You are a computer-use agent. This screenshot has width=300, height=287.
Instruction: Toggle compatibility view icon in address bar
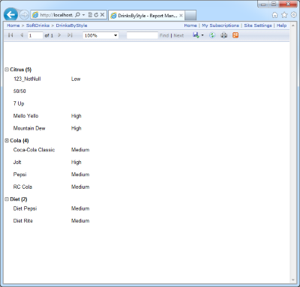tap(90, 15)
